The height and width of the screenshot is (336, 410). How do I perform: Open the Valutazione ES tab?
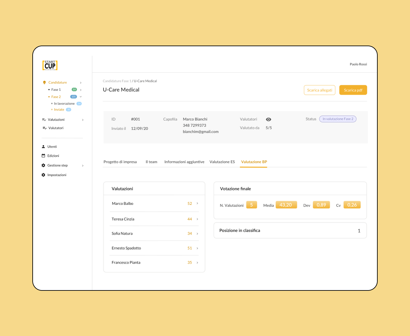pyautogui.click(x=222, y=162)
